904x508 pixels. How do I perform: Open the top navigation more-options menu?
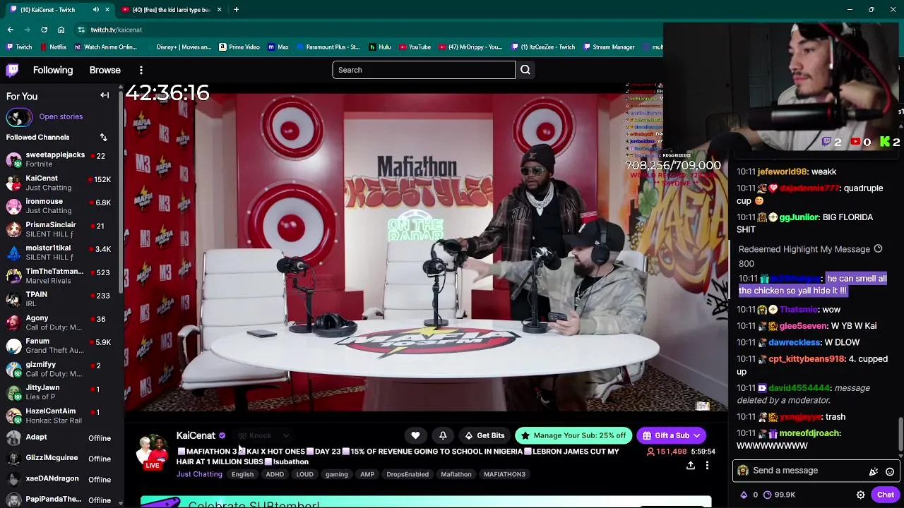click(141, 70)
